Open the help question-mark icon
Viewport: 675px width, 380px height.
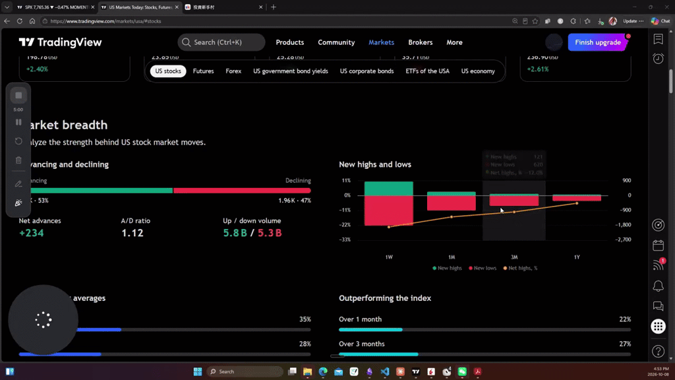tap(658, 351)
